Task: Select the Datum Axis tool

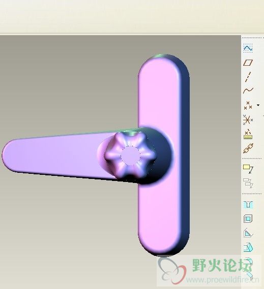Action: click(x=248, y=77)
